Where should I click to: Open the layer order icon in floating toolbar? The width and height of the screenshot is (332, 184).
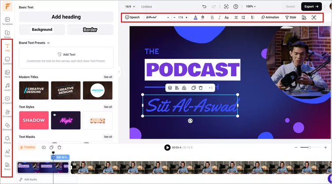point(170,88)
